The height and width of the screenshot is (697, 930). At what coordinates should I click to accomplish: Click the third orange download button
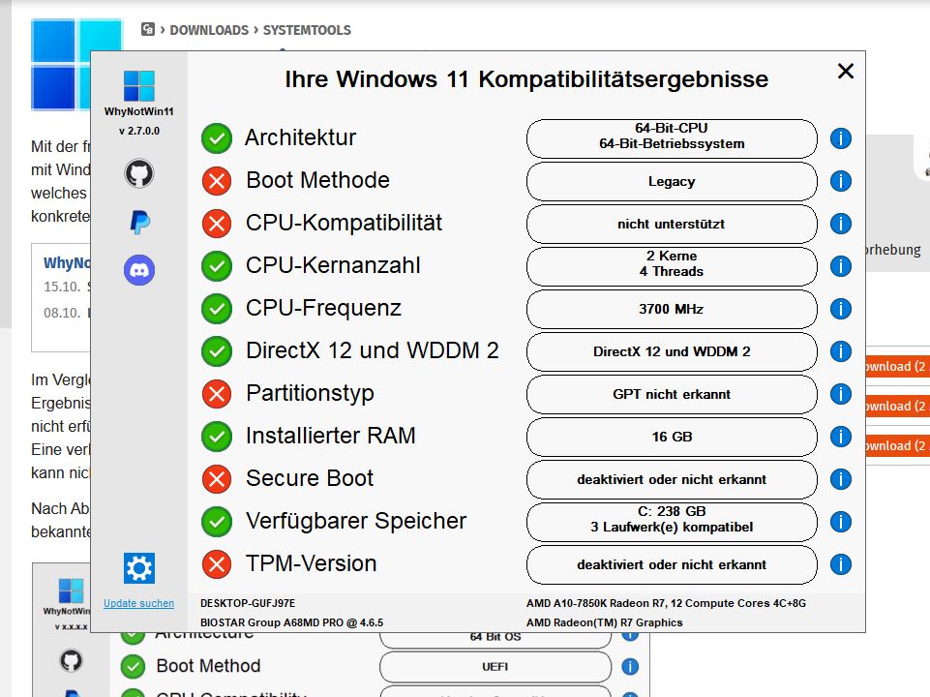pos(897,446)
